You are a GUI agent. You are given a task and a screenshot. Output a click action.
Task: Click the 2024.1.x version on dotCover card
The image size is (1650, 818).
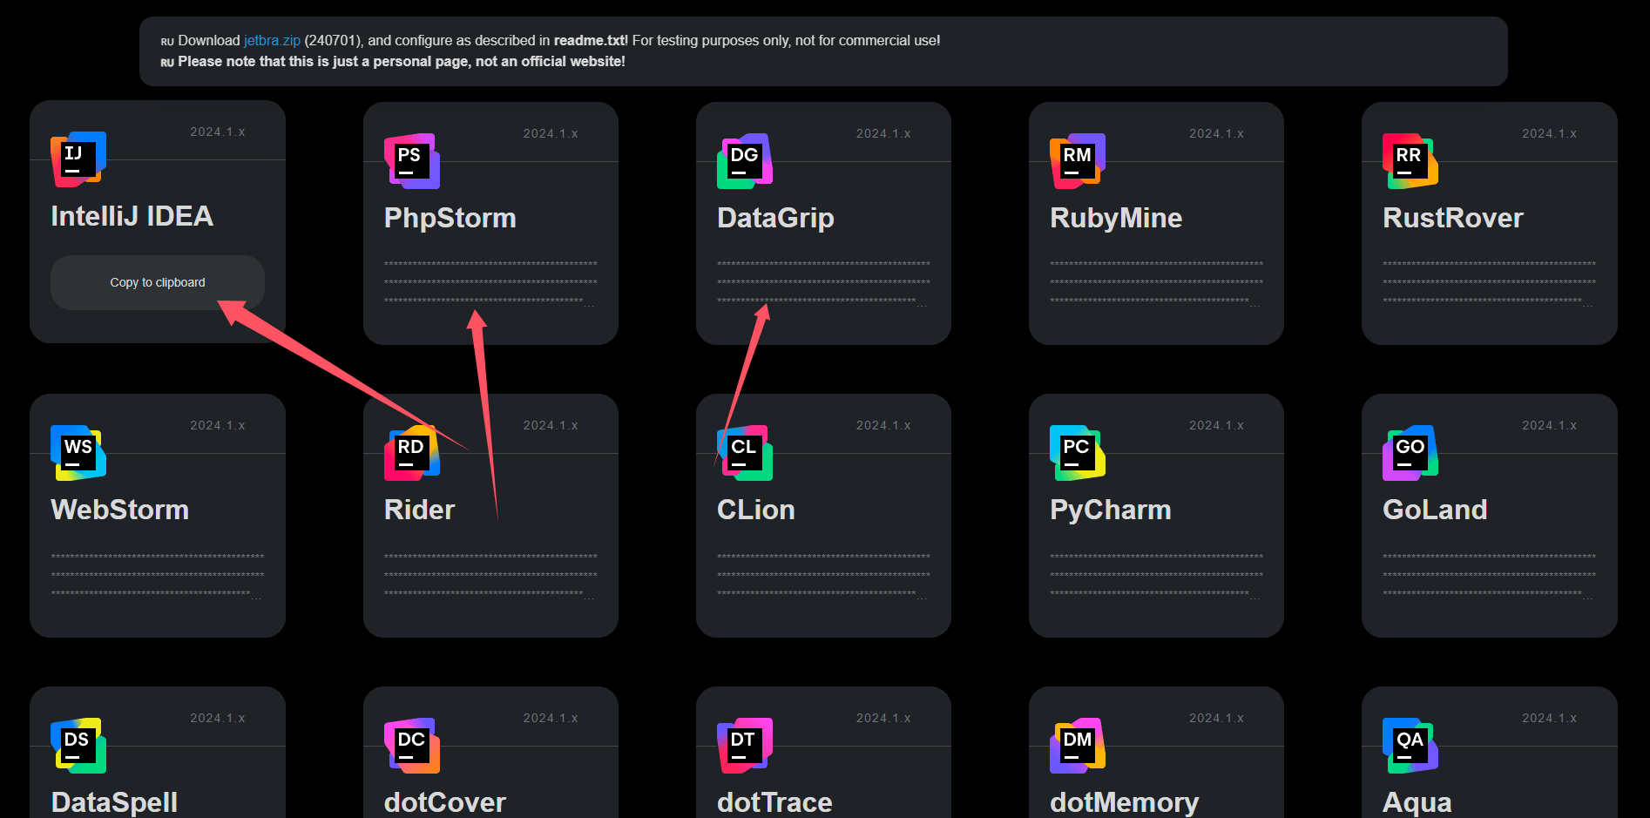tap(551, 719)
